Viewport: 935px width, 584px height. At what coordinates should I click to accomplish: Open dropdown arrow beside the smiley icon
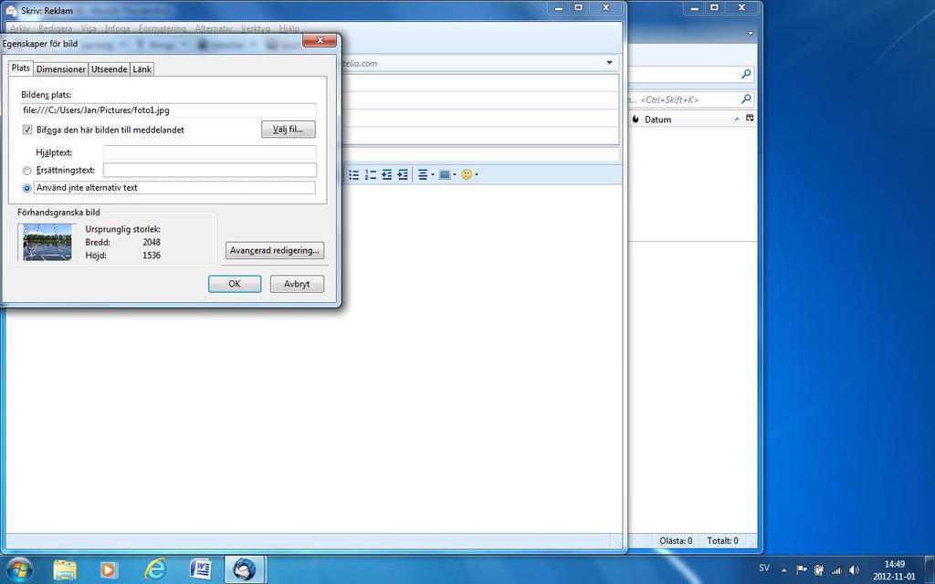(x=477, y=174)
